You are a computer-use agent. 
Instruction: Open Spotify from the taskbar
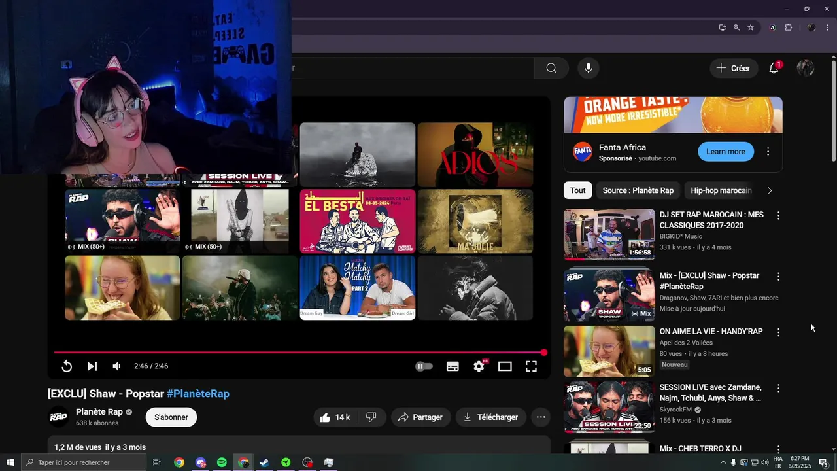click(x=222, y=462)
